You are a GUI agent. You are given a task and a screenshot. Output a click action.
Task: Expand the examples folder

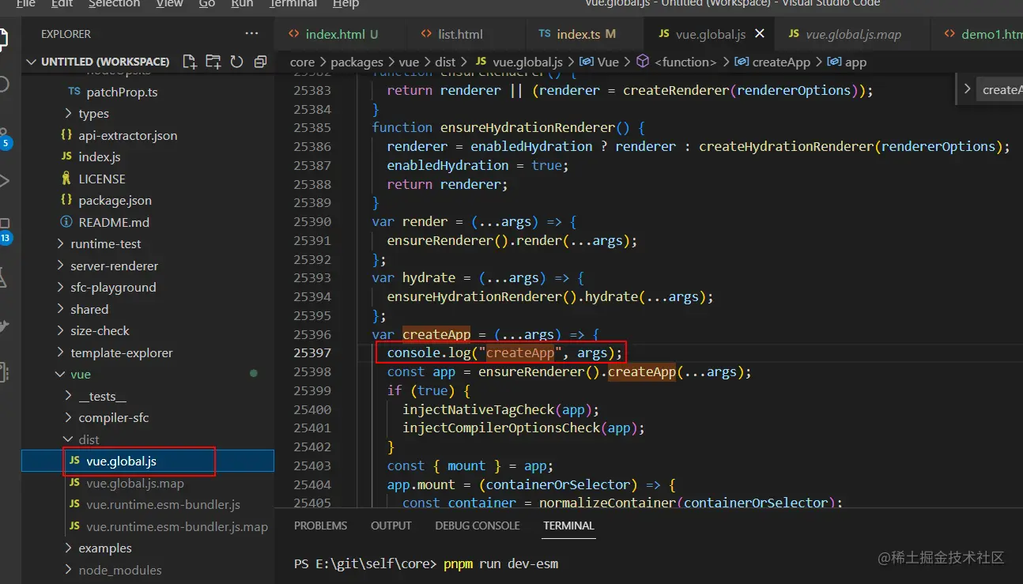(104, 548)
